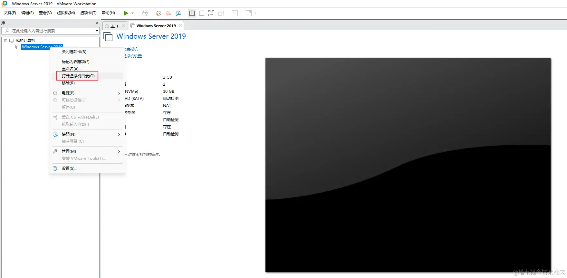Open the stretch options dropdown arrow
This screenshot has height=278, width=567.
point(255,13)
